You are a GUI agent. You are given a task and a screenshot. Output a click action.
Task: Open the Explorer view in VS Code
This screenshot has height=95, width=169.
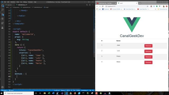point(2,6)
